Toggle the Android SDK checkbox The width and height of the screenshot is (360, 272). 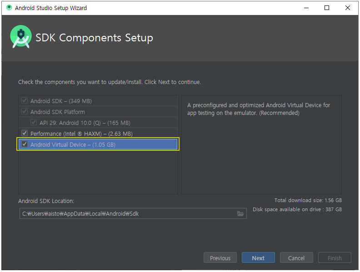coord(25,101)
